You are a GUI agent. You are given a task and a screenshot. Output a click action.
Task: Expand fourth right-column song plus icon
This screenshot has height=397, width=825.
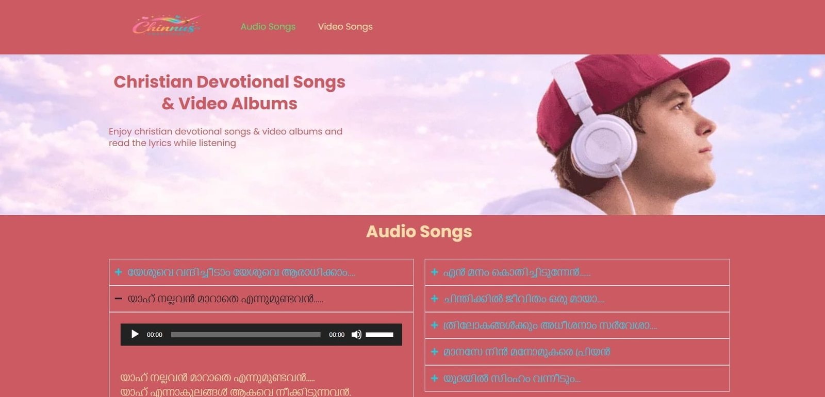tap(435, 352)
